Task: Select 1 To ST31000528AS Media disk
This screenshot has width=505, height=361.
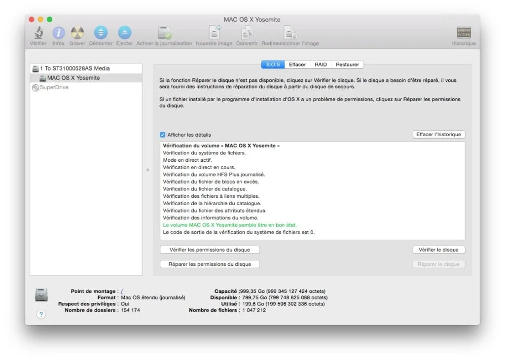Action: (x=86, y=68)
